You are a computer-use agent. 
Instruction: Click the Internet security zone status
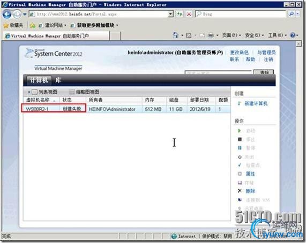184,237
